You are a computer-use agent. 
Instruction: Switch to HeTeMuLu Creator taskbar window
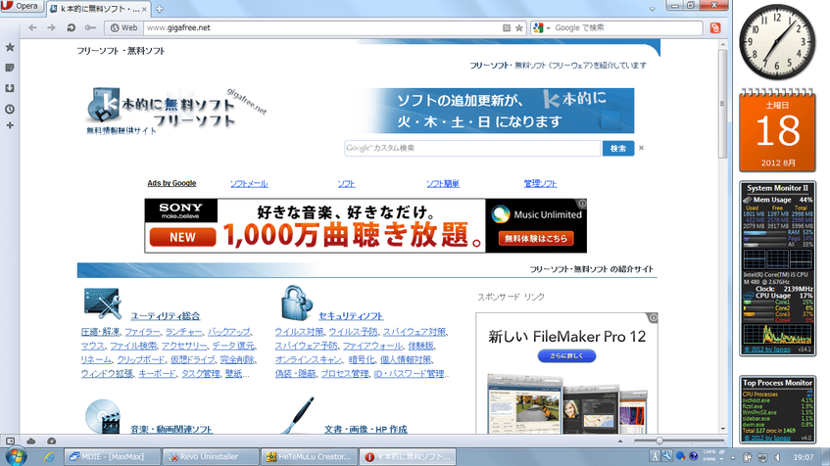pos(309,456)
